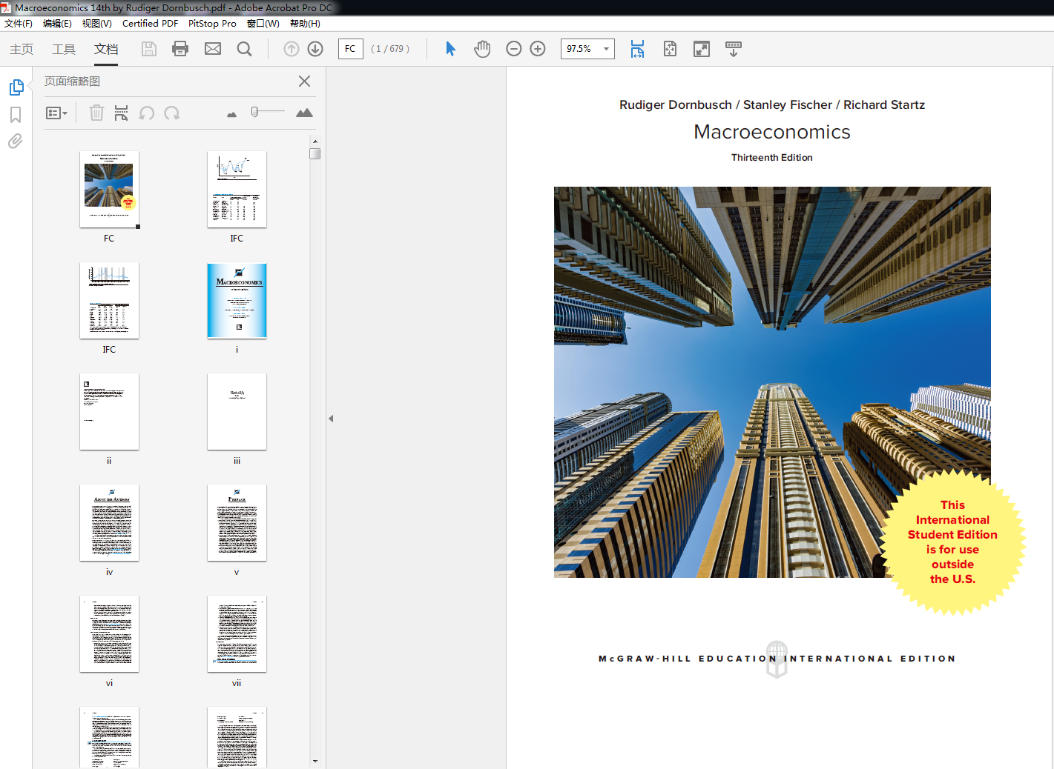Image resolution: width=1054 pixels, height=769 pixels.
Task: Select the blue title page i thumbnail
Action: click(237, 300)
